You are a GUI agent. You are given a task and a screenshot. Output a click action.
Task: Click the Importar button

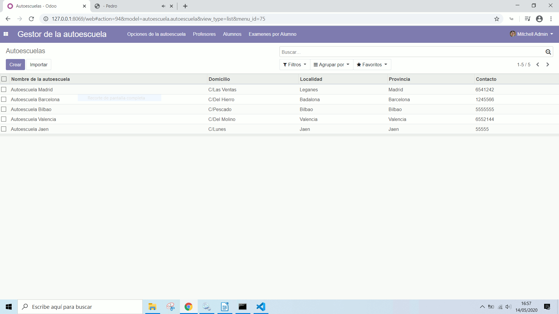point(39,65)
